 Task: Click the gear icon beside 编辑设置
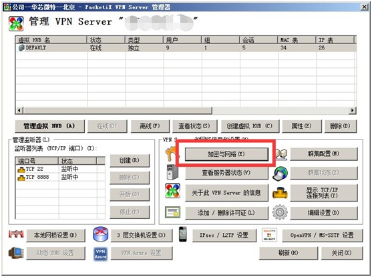pos(280,212)
